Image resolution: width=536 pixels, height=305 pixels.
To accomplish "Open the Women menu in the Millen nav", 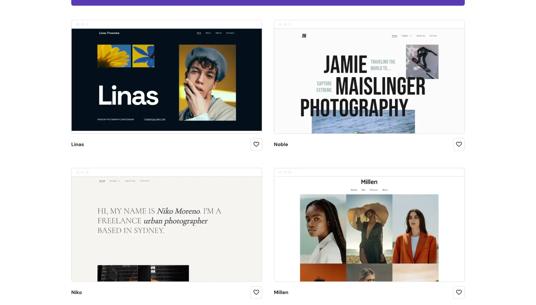I will [354, 190].
